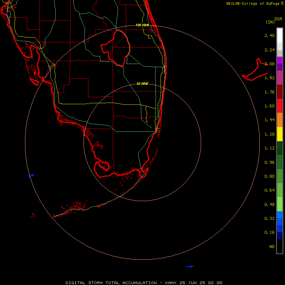Click the 50 NMI range ring label
Screen dimensions: 285x285
142,84
